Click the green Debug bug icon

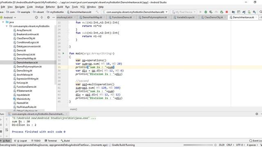pyautogui.click(x=206, y=12)
